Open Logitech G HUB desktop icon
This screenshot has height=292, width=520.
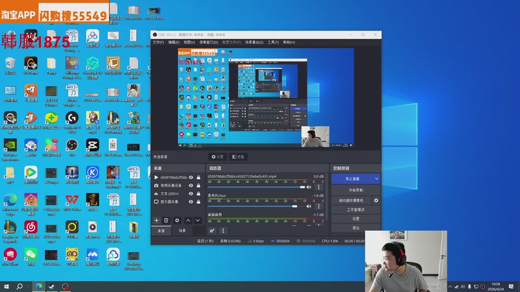pos(71,122)
